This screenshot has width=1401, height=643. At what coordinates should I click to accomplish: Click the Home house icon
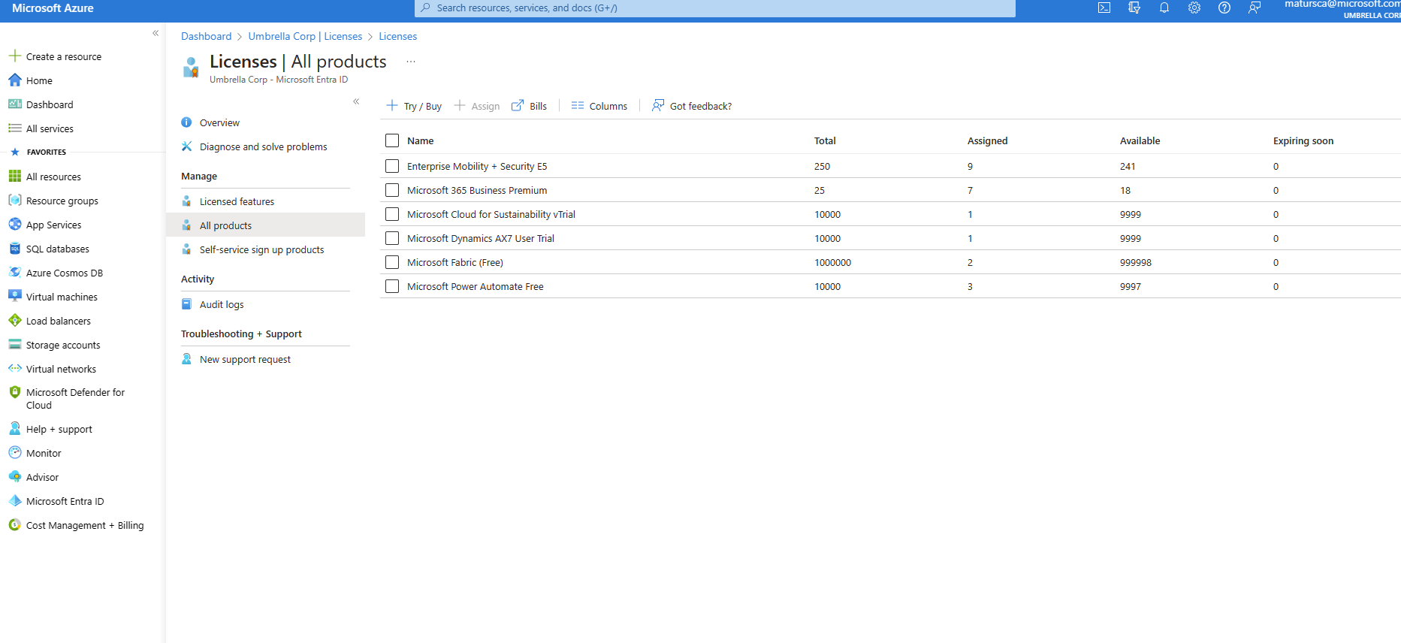[14, 80]
